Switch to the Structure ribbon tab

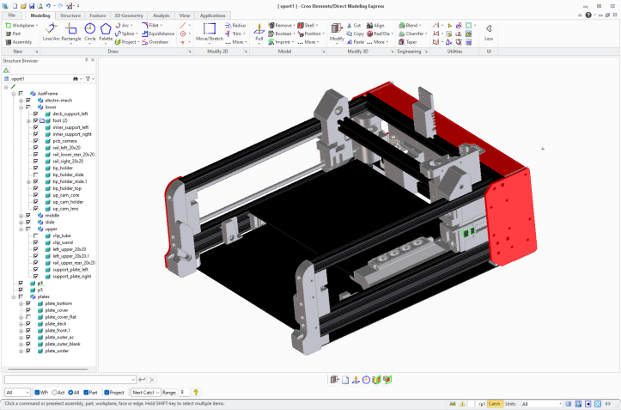pyautogui.click(x=70, y=15)
